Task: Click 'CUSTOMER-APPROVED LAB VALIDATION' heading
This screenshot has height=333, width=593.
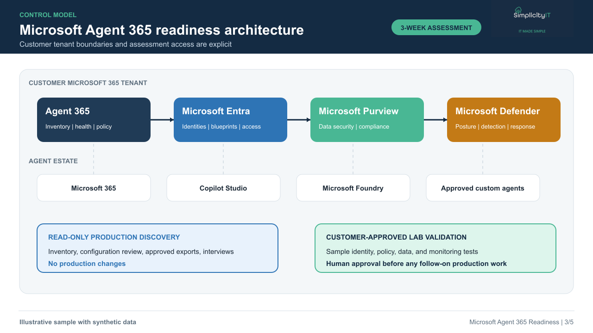Action: 396,237
